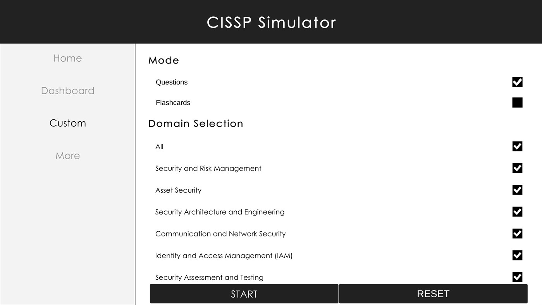542x305 pixels.
Task: Toggle the Asset Security checkbox
Action: 517,190
